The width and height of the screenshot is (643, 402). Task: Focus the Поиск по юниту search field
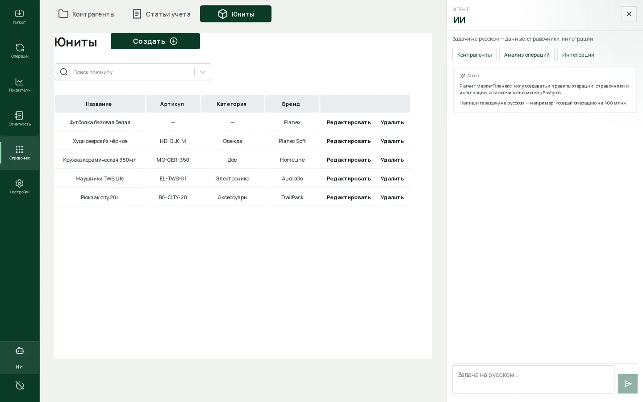tap(133, 72)
